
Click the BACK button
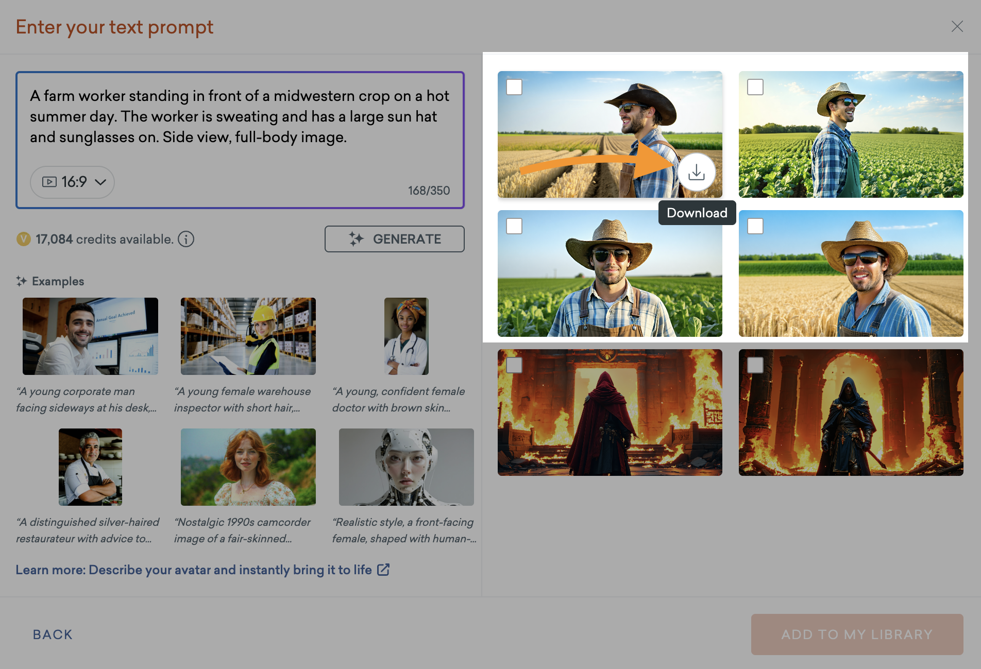[53, 634]
